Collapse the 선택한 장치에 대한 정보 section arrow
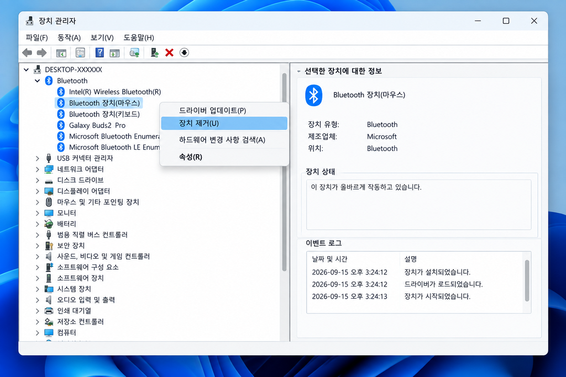 coord(299,71)
